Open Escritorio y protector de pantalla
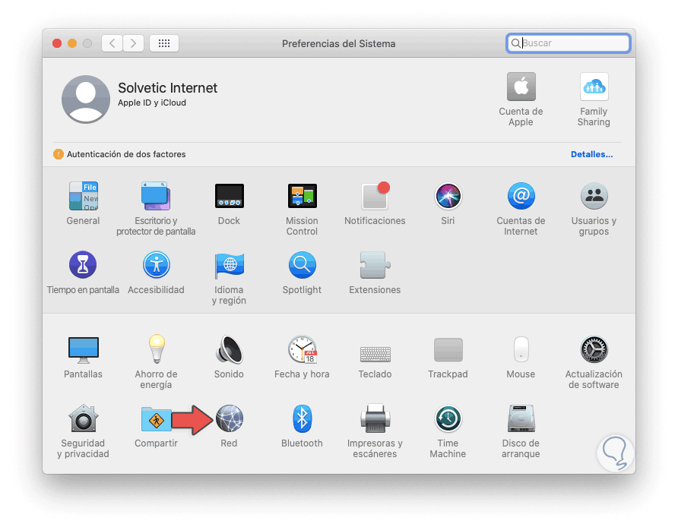This screenshot has width=678, height=530. pyautogui.click(x=156, y=196)
